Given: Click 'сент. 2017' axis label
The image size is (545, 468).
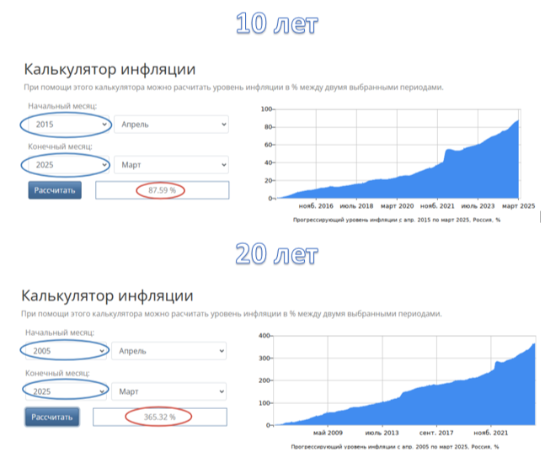Looking at the screenshot, I should tap(436, 433).
